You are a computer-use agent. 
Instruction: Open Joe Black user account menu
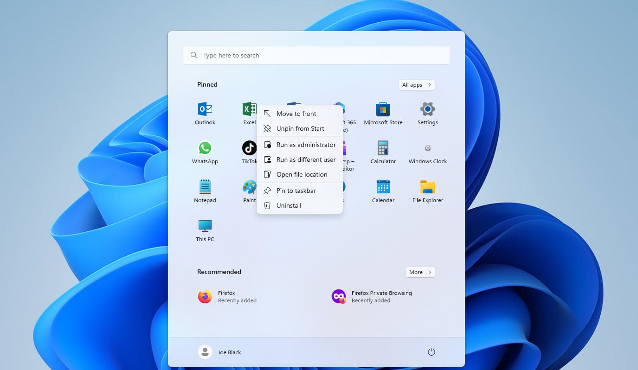coord(219,352)
